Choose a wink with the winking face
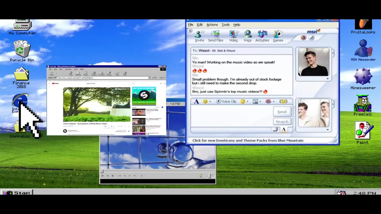The height and width of the screenshot is (214, 381). pos(243,101)
